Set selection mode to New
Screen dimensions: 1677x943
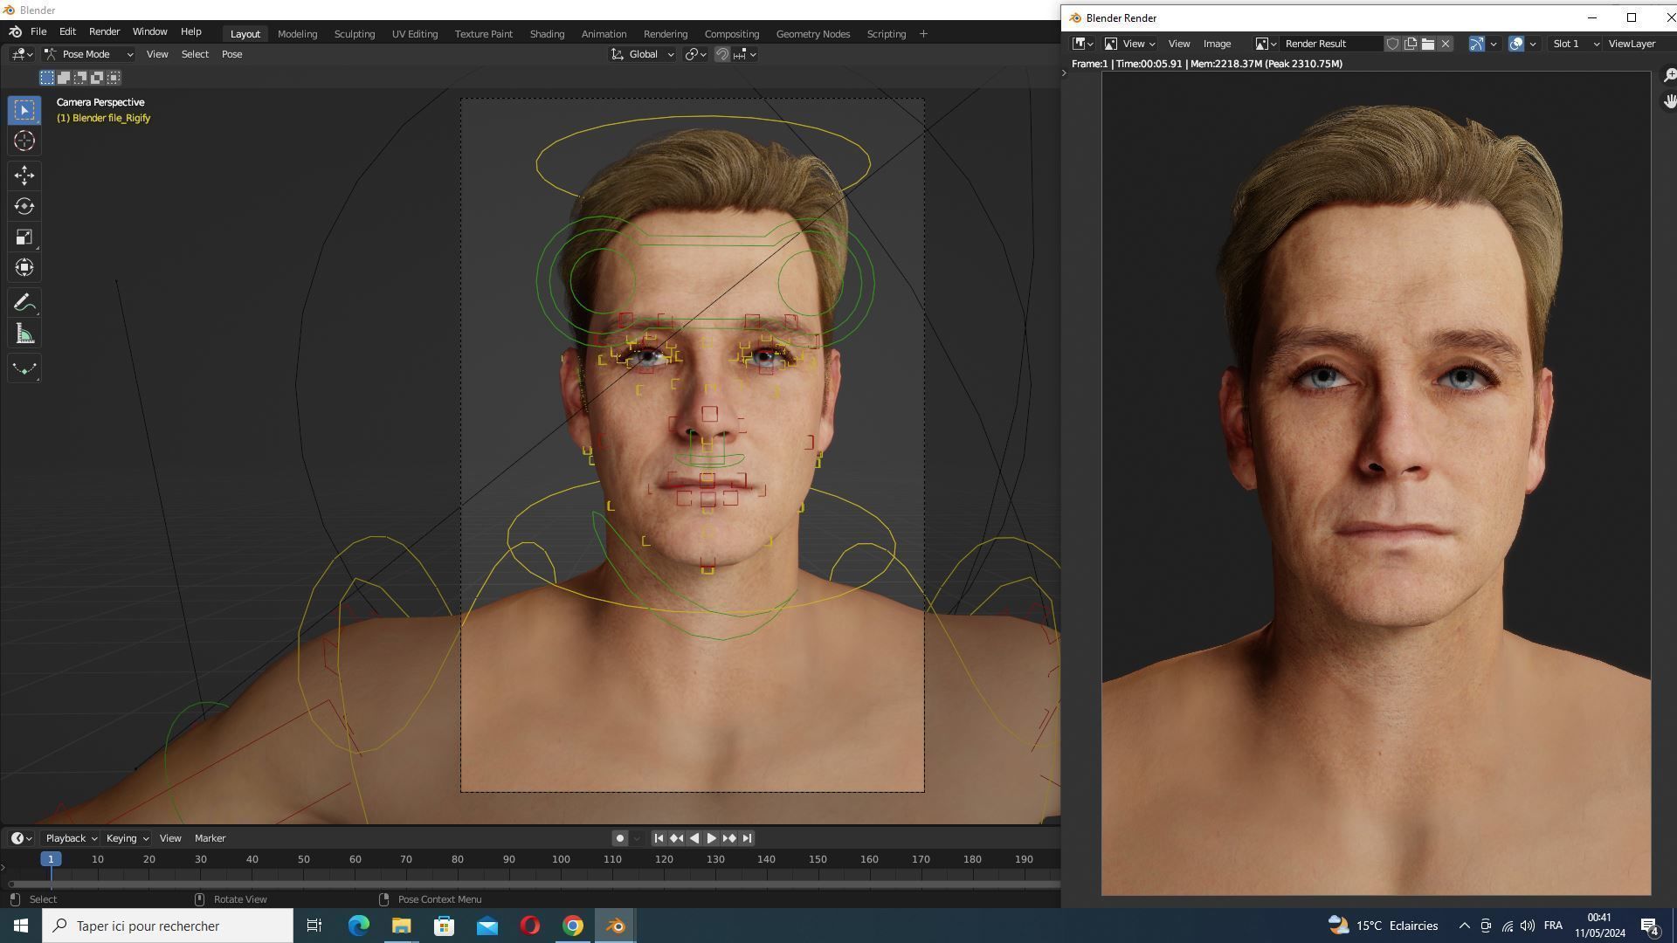[x=47, y=78]
